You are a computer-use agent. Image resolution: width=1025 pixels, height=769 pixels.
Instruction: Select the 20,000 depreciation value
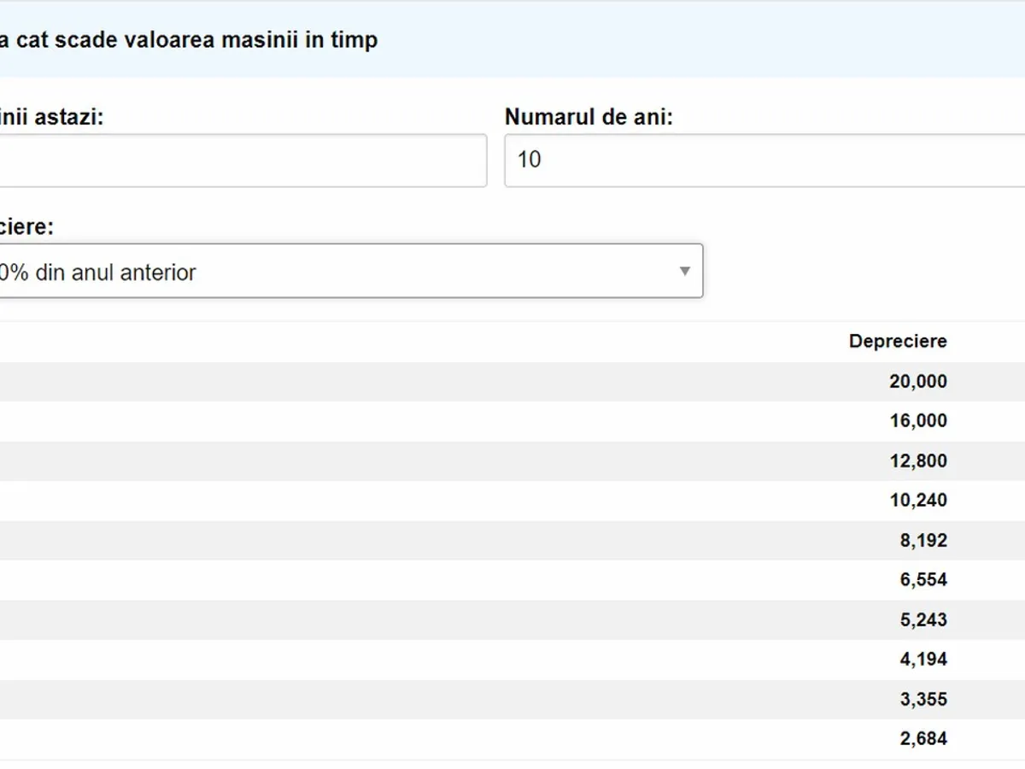(x=917, y=382)
